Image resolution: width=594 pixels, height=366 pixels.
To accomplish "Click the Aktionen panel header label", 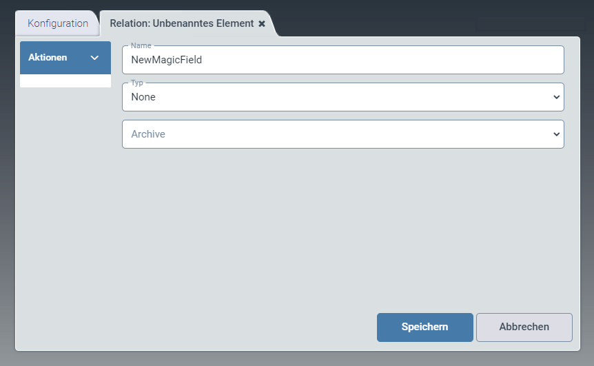I will pos(48,58).
